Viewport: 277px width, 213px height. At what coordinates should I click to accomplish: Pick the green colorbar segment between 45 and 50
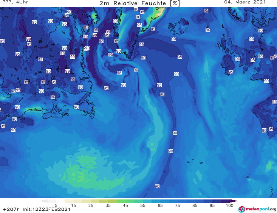coord(130,201)
